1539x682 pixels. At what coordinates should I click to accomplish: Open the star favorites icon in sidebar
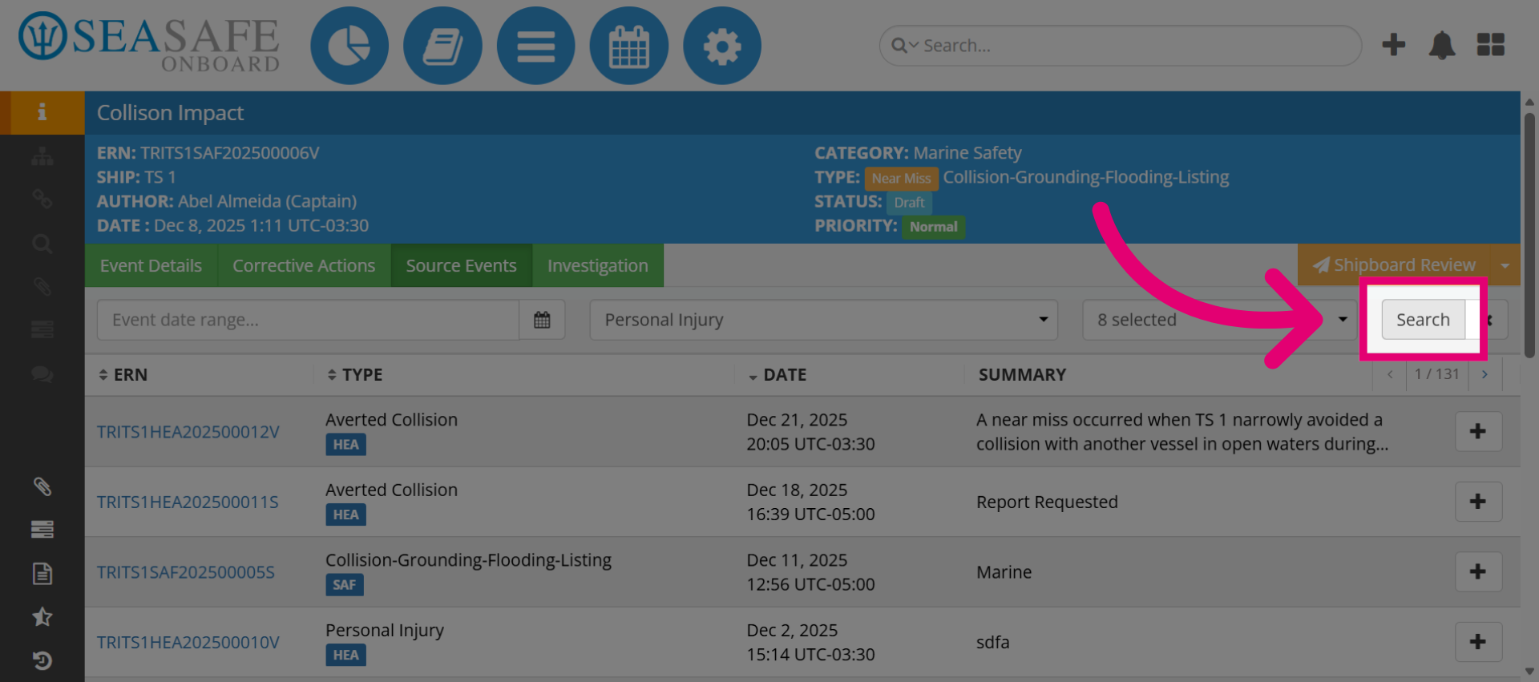42,616
